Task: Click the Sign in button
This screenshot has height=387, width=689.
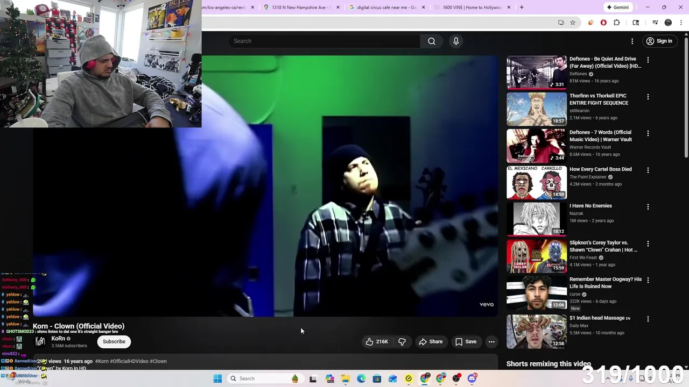Action: pos(659,41)
